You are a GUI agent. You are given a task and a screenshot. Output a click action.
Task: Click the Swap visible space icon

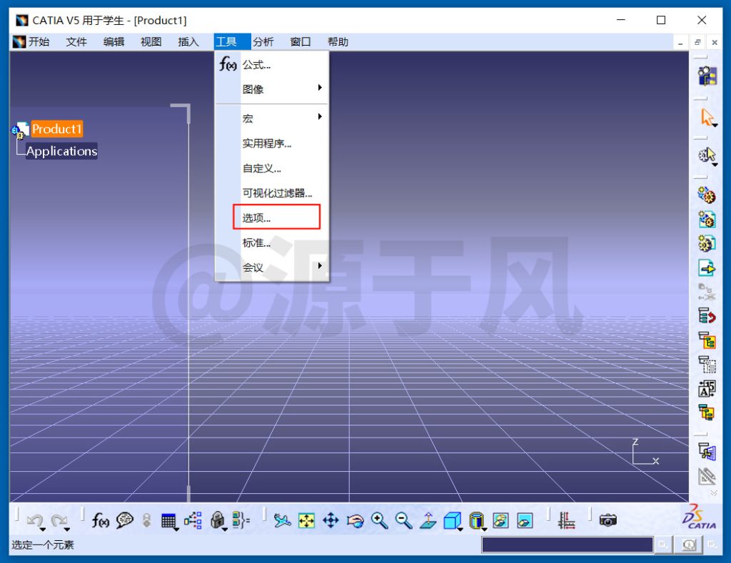[x=525, y=520]
